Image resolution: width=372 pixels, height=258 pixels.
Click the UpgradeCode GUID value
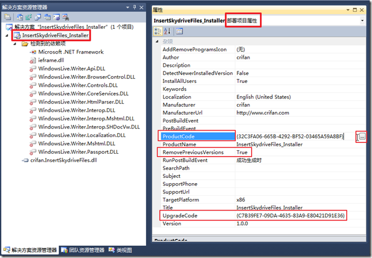[x=291, y=215]
